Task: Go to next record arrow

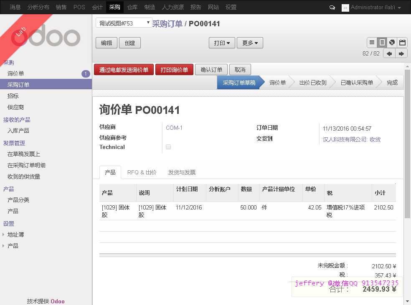Action: click(401, 54)
